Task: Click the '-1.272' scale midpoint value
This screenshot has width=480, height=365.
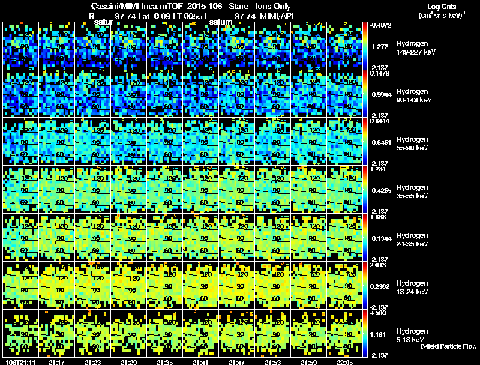Action: click(x=379, y=47)
